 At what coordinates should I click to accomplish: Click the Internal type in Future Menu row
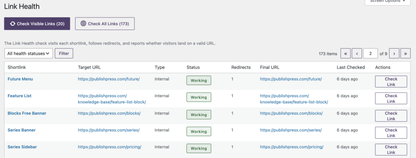[x=162, y=79]
